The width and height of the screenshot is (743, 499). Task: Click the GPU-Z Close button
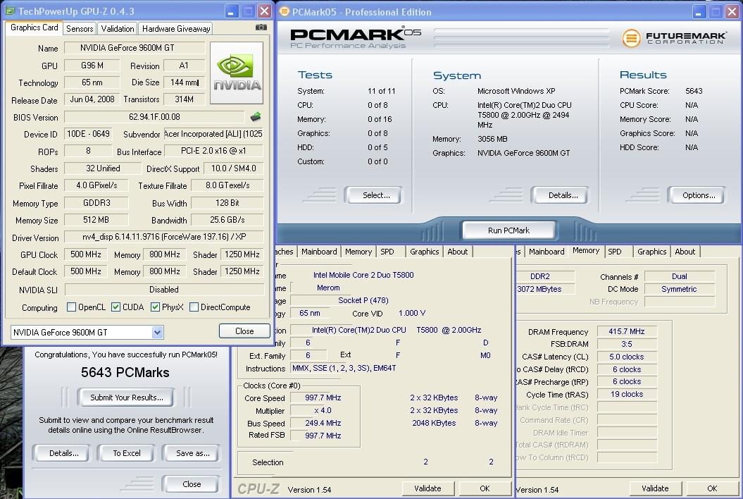(244, 331)
